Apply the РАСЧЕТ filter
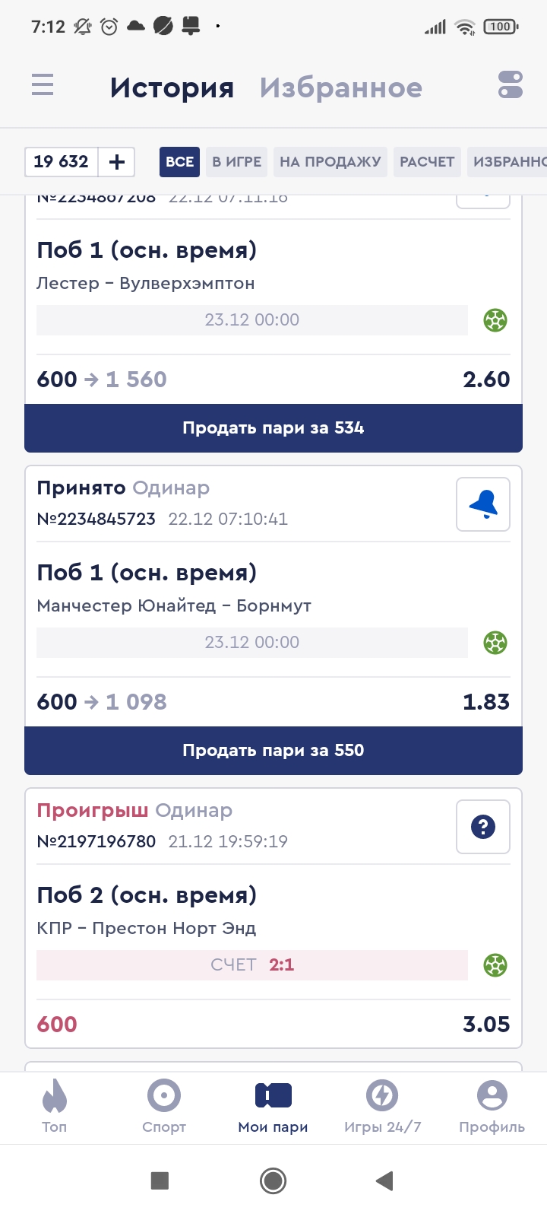The height and width of the screenshot is (1217, 547). tap(427, 162)
